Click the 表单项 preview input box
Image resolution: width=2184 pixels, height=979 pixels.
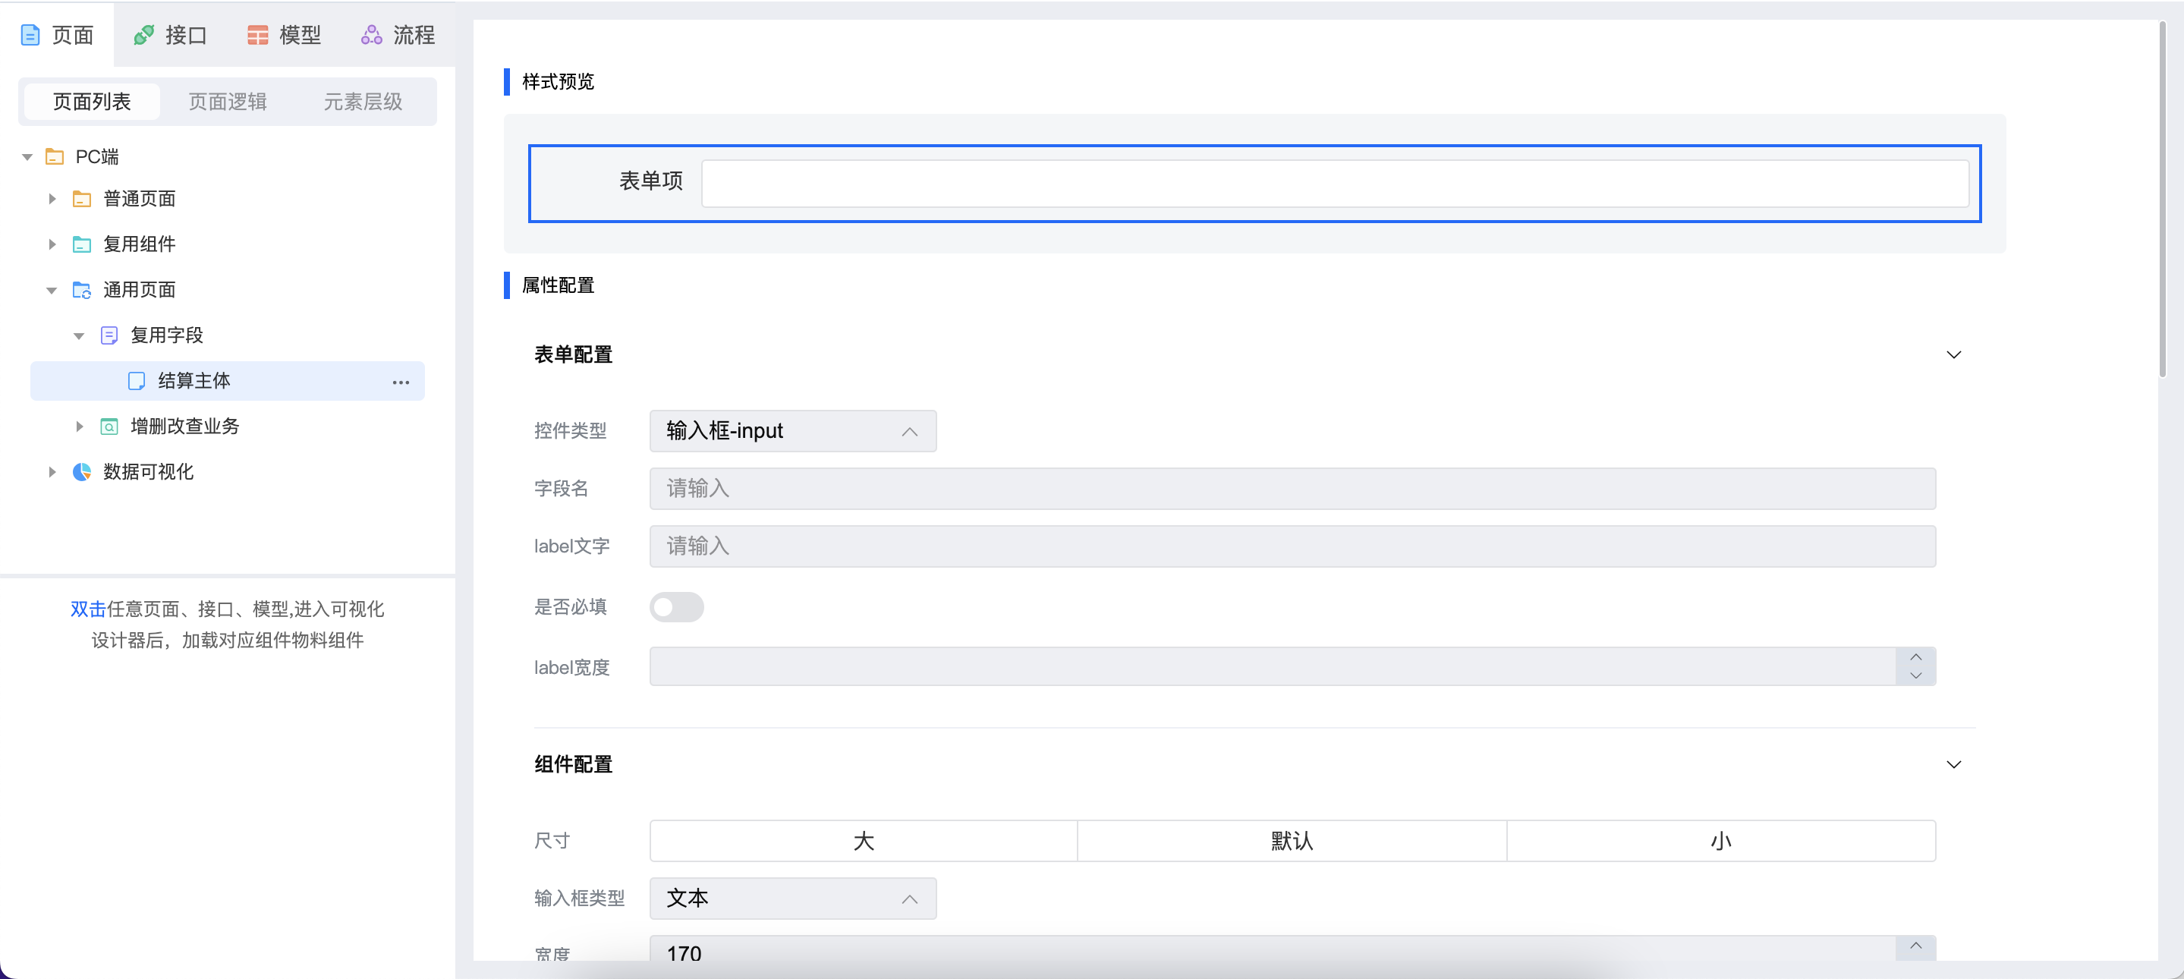pyautogui.click(x=1335, y=183)
